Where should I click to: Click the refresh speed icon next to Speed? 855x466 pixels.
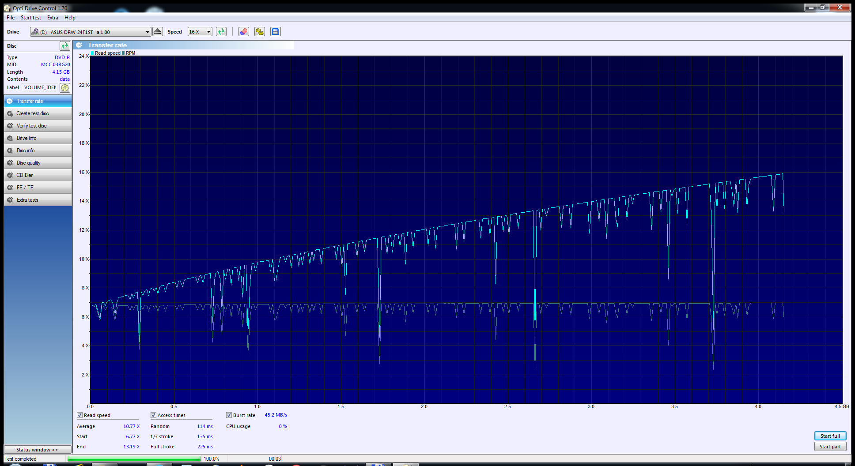[x=221, y=32]
